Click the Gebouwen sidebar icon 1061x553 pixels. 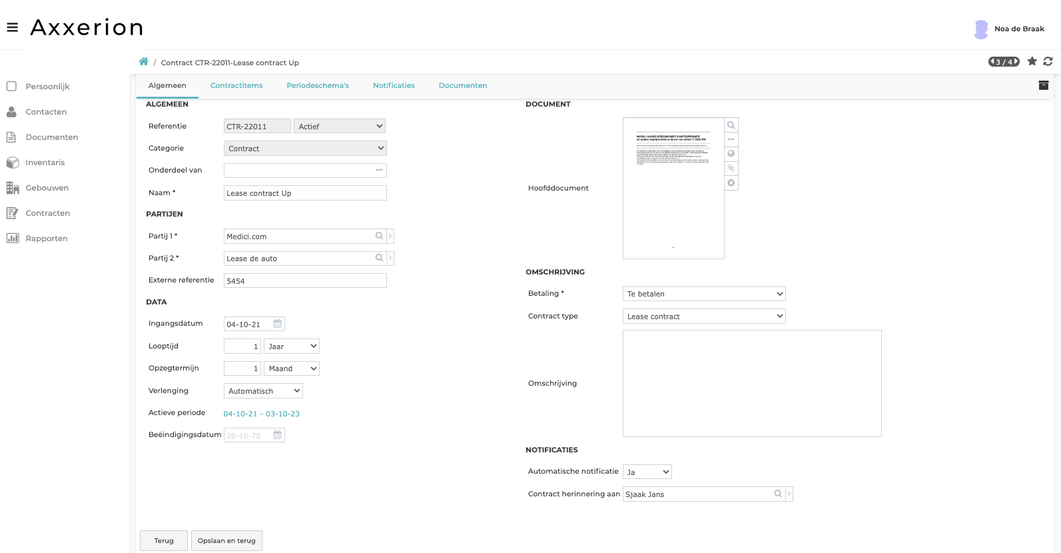point(13,188)
